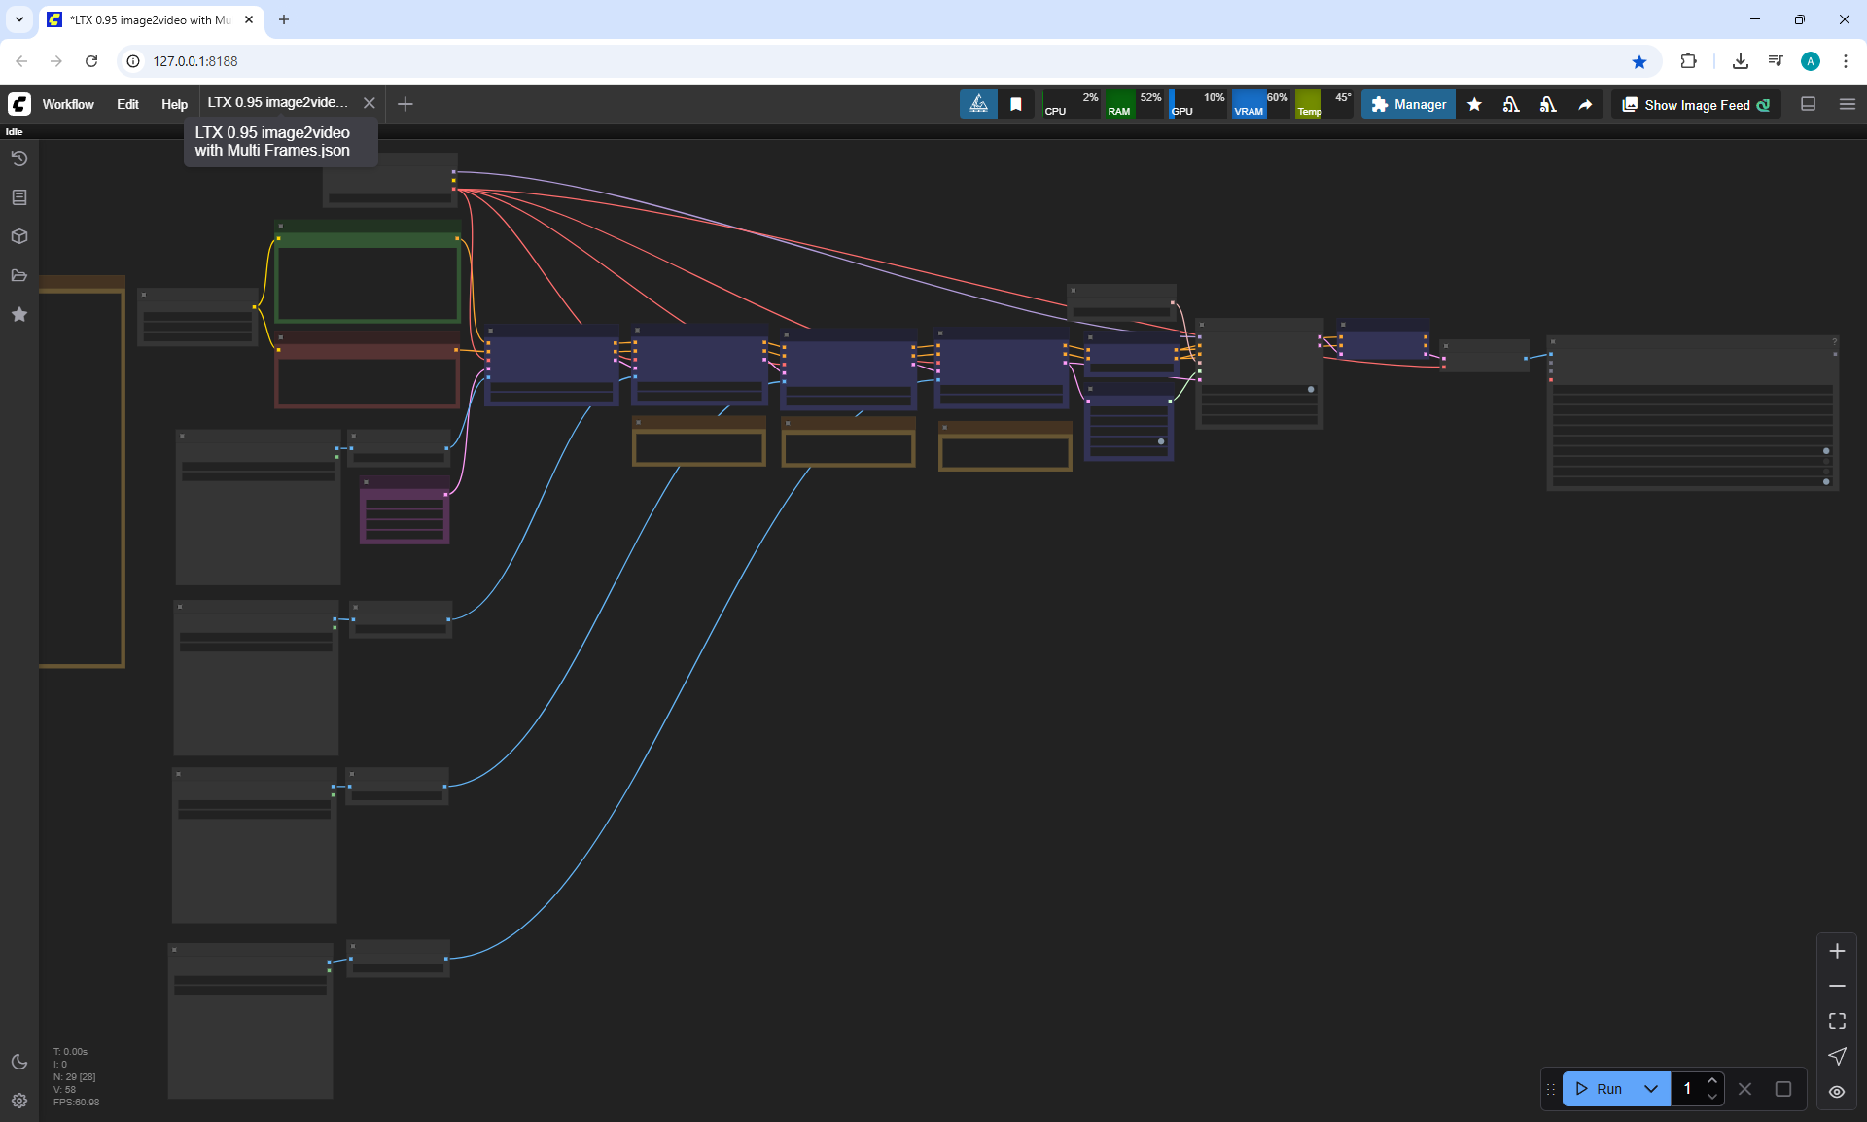Image resolution: width=1867 pixels, height=1122 pixels.
Task: Click the Manager button
Action: (x=1408, y=104)
